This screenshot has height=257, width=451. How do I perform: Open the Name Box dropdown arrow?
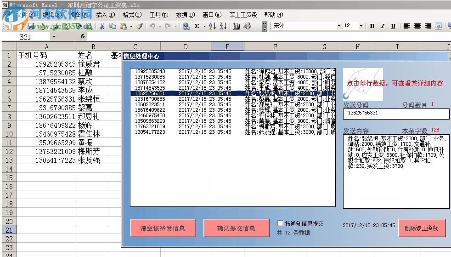point(54,37)
